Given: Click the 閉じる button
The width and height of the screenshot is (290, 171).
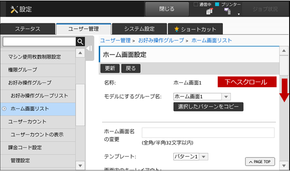Looking at the screenshot, I should (167, 9).
